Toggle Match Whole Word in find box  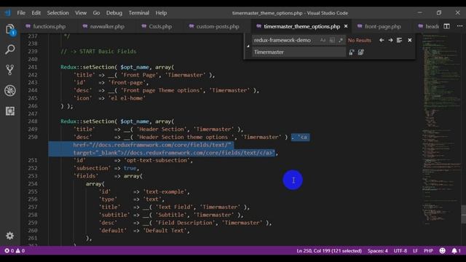tap(332, 40)
